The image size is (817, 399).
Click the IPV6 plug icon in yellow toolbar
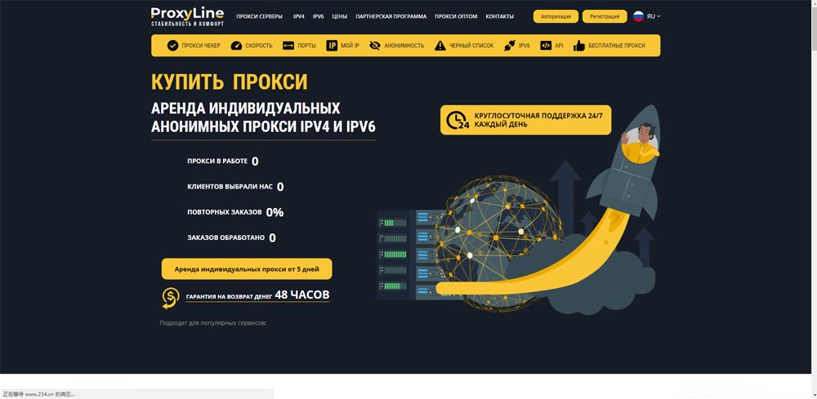click(x=510, y=46)
